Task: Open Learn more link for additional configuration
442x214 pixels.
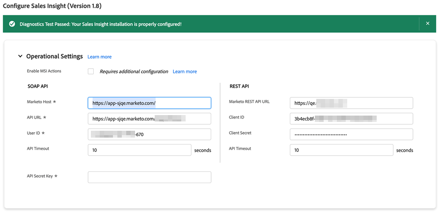Action: point(185,71)
